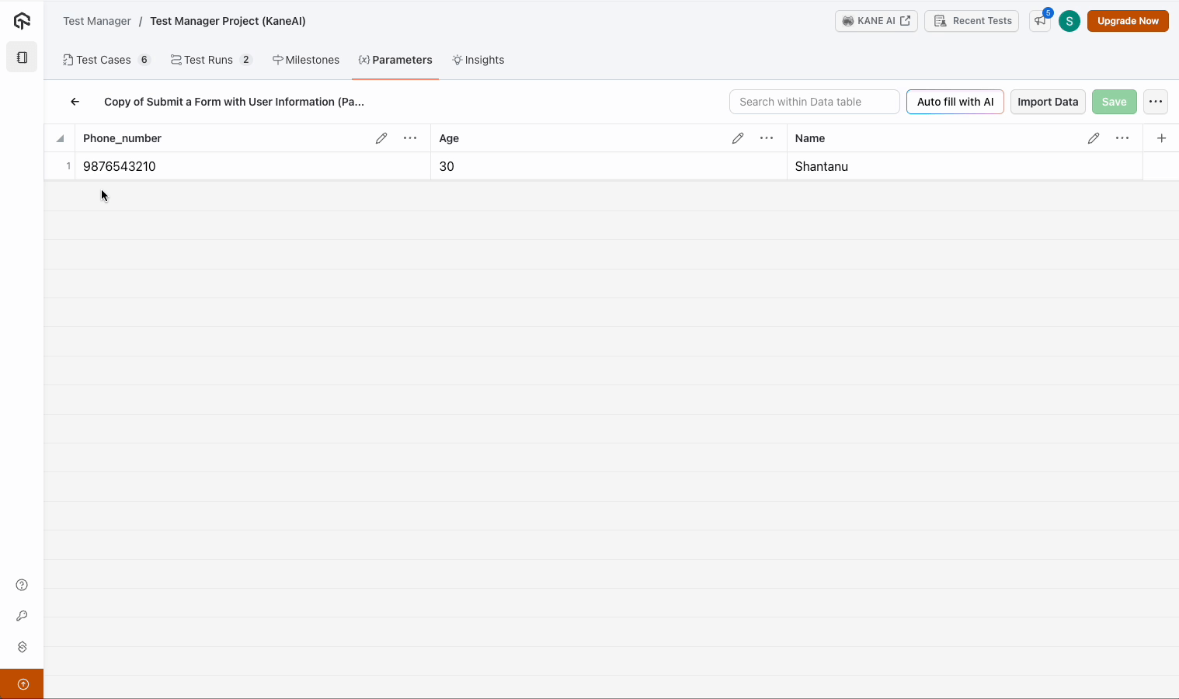
Task: Edit the Phone_number column name
Action: pyautogui.click(x=381, y=138)
